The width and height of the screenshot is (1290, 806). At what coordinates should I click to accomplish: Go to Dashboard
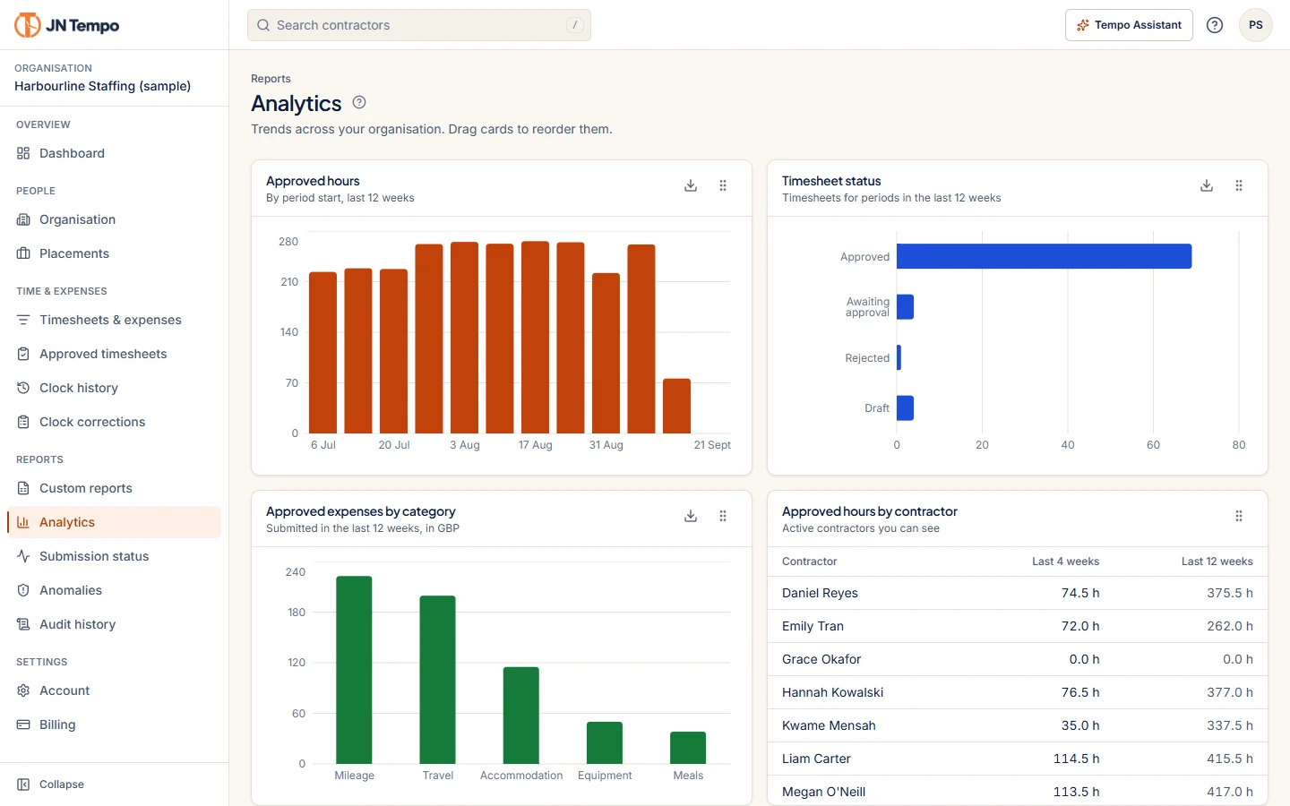114,153
